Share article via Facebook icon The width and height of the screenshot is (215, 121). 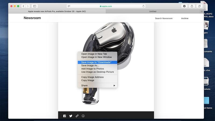[64, 116]
